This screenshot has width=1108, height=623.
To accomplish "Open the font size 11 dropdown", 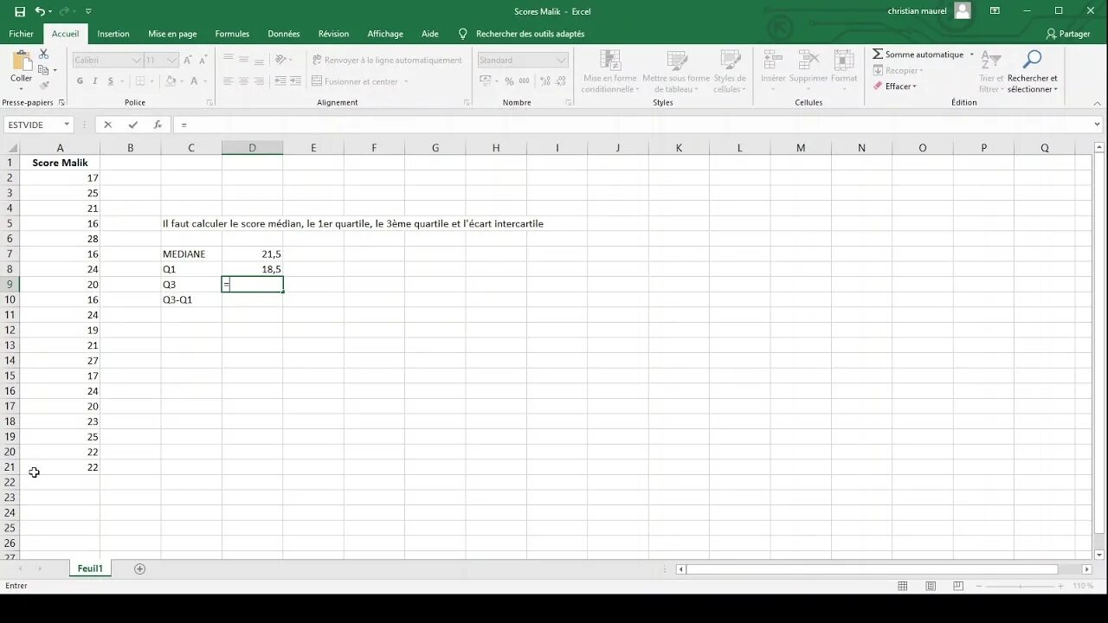I will (x=172, y=60).
